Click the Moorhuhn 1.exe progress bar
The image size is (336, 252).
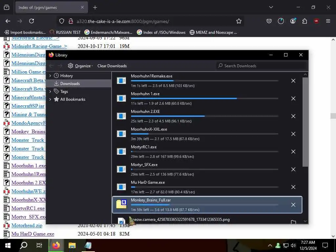click(204, 98)
